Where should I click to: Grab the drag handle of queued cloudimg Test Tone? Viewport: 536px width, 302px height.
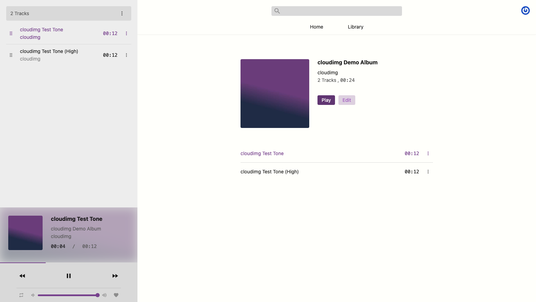[11, 33]
